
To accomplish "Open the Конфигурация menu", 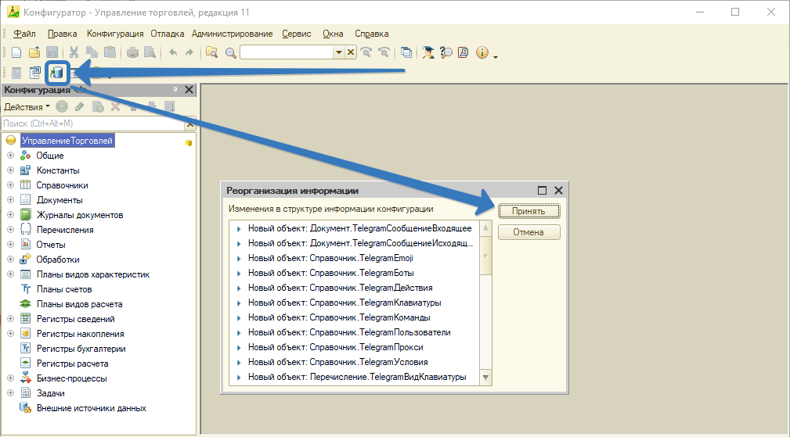I will click(x=115, y=34).
